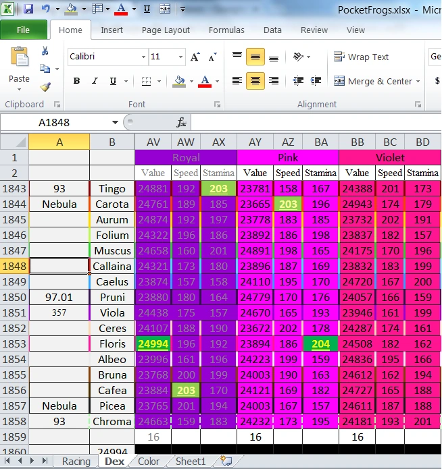
Task: Click the ribbon Borders icon
Action: click(x=146, y=81)
